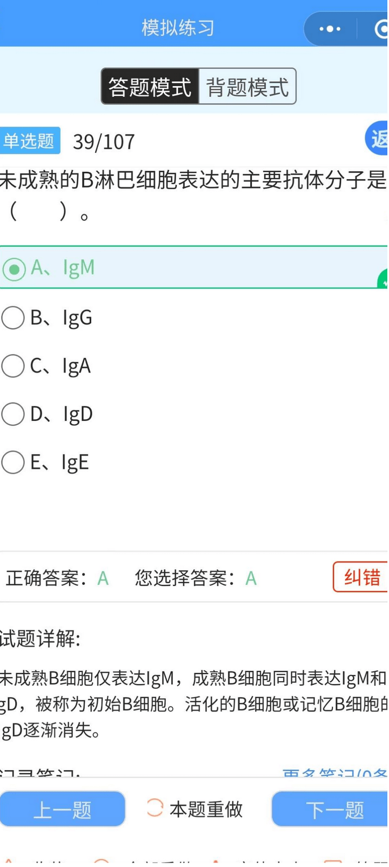
Task: Select radio option B, IgG
Action: point(14,318)
